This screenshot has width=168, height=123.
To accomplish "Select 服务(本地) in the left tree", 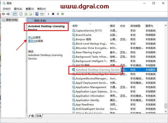I will coord(10,20).
